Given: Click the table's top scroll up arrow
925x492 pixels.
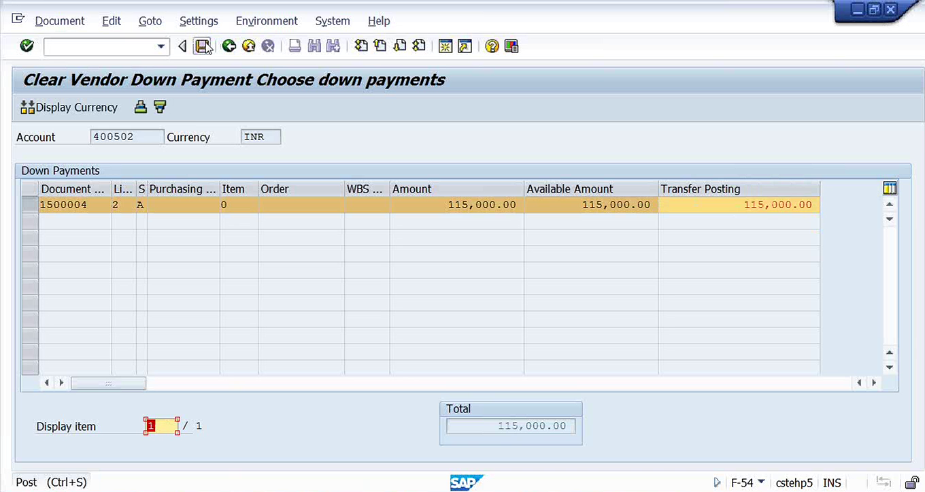Looking at the screenshot, I should [890, 204].
